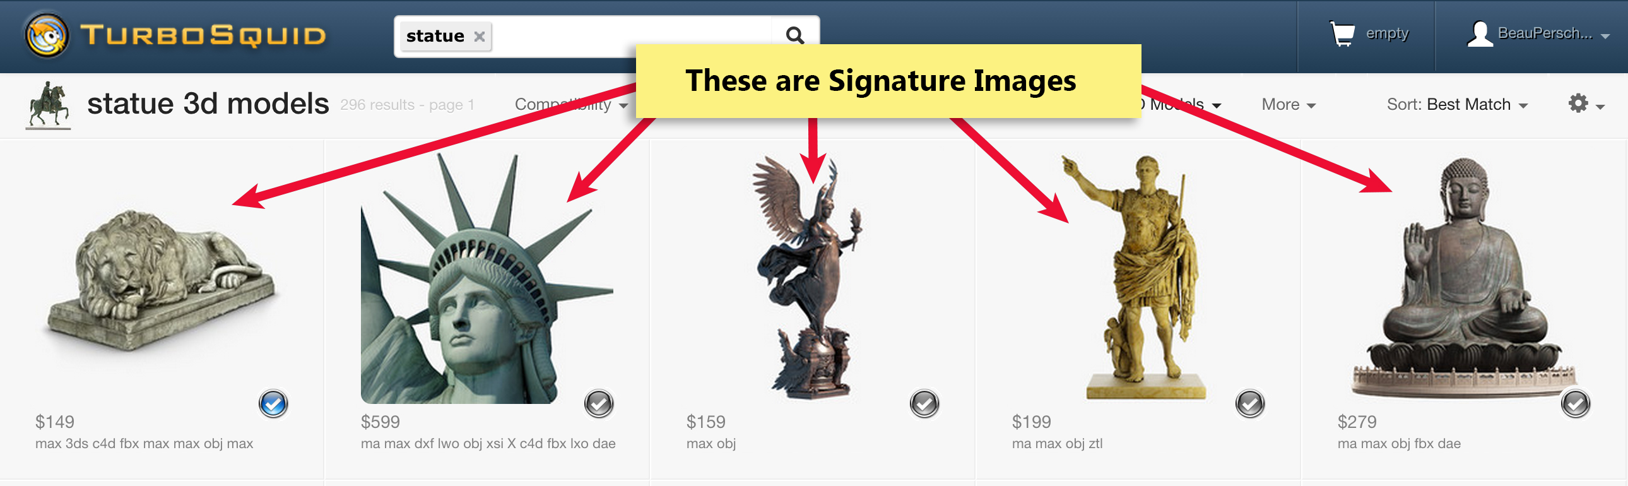Open the shopping cart icon
The image size is (1628, 486).
point(1342,33)
